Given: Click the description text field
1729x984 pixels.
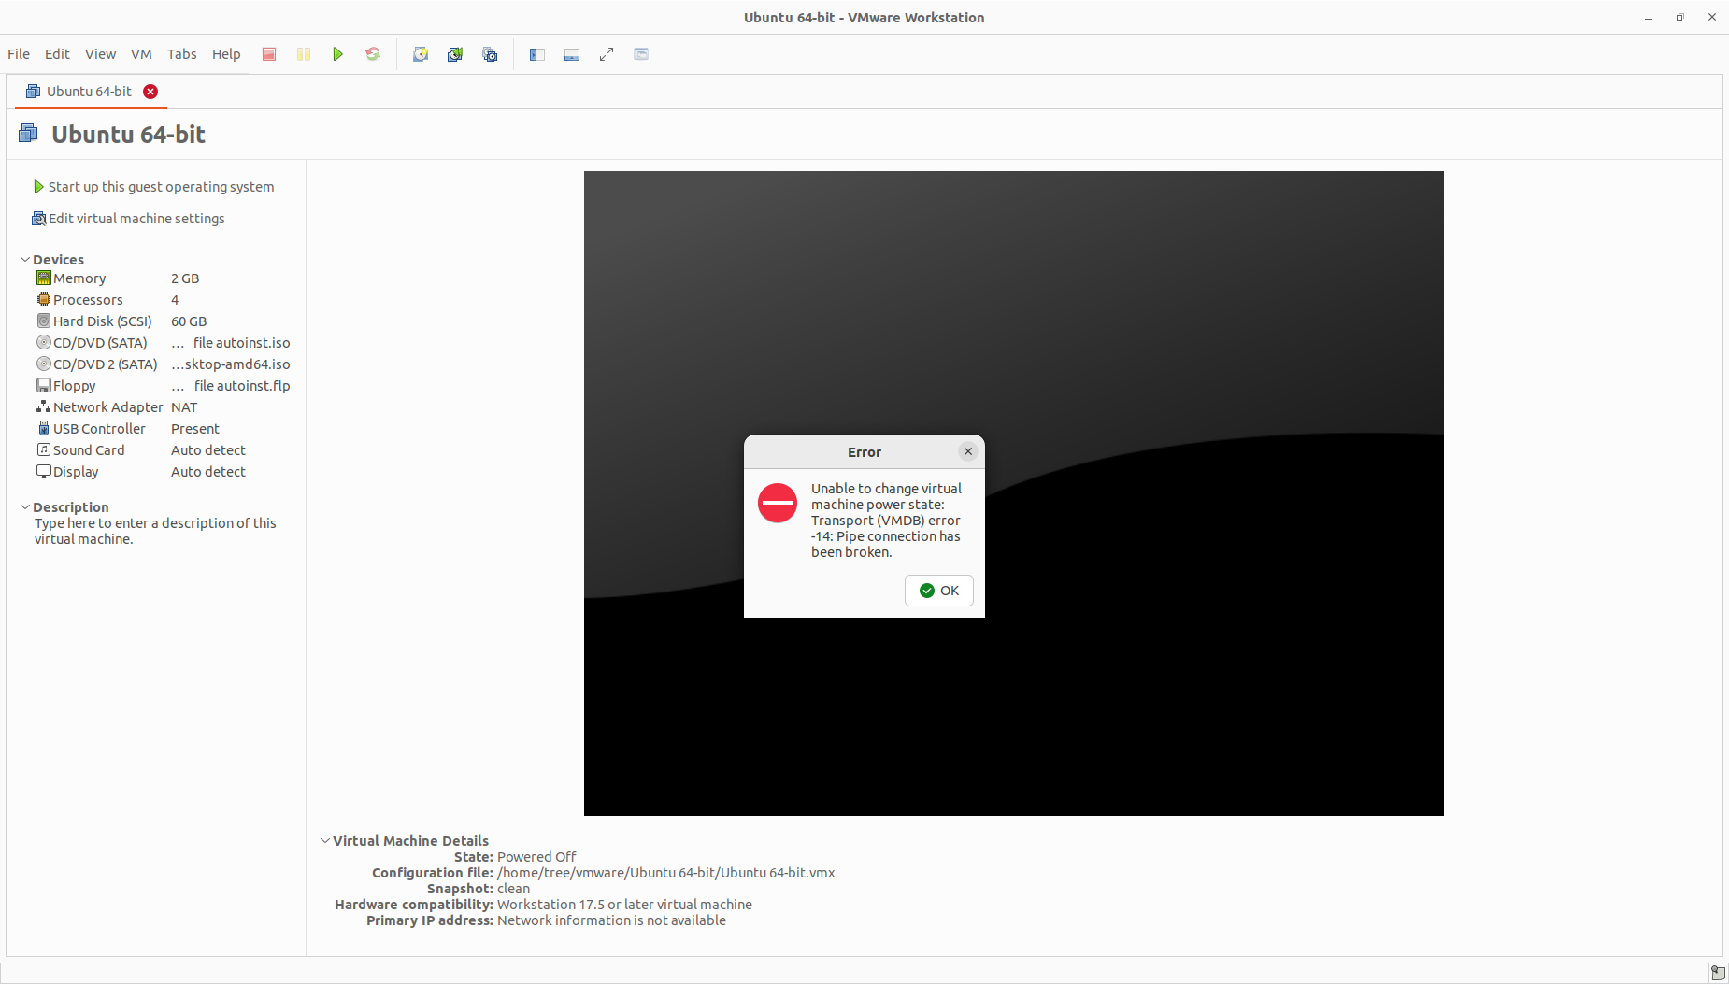Looking at the screenshot, I should tap(155, 531).
